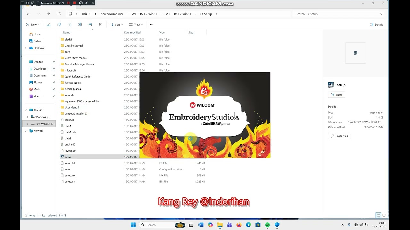Activate the Bandicam pencil drawing tool
410x230 pixels.
pos(86,3)
